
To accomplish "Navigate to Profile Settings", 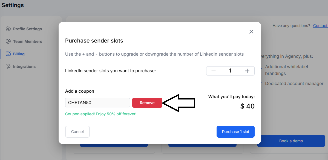I will coord(27,29).
